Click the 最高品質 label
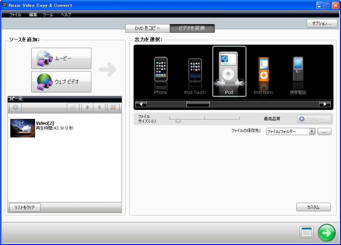 272,119
